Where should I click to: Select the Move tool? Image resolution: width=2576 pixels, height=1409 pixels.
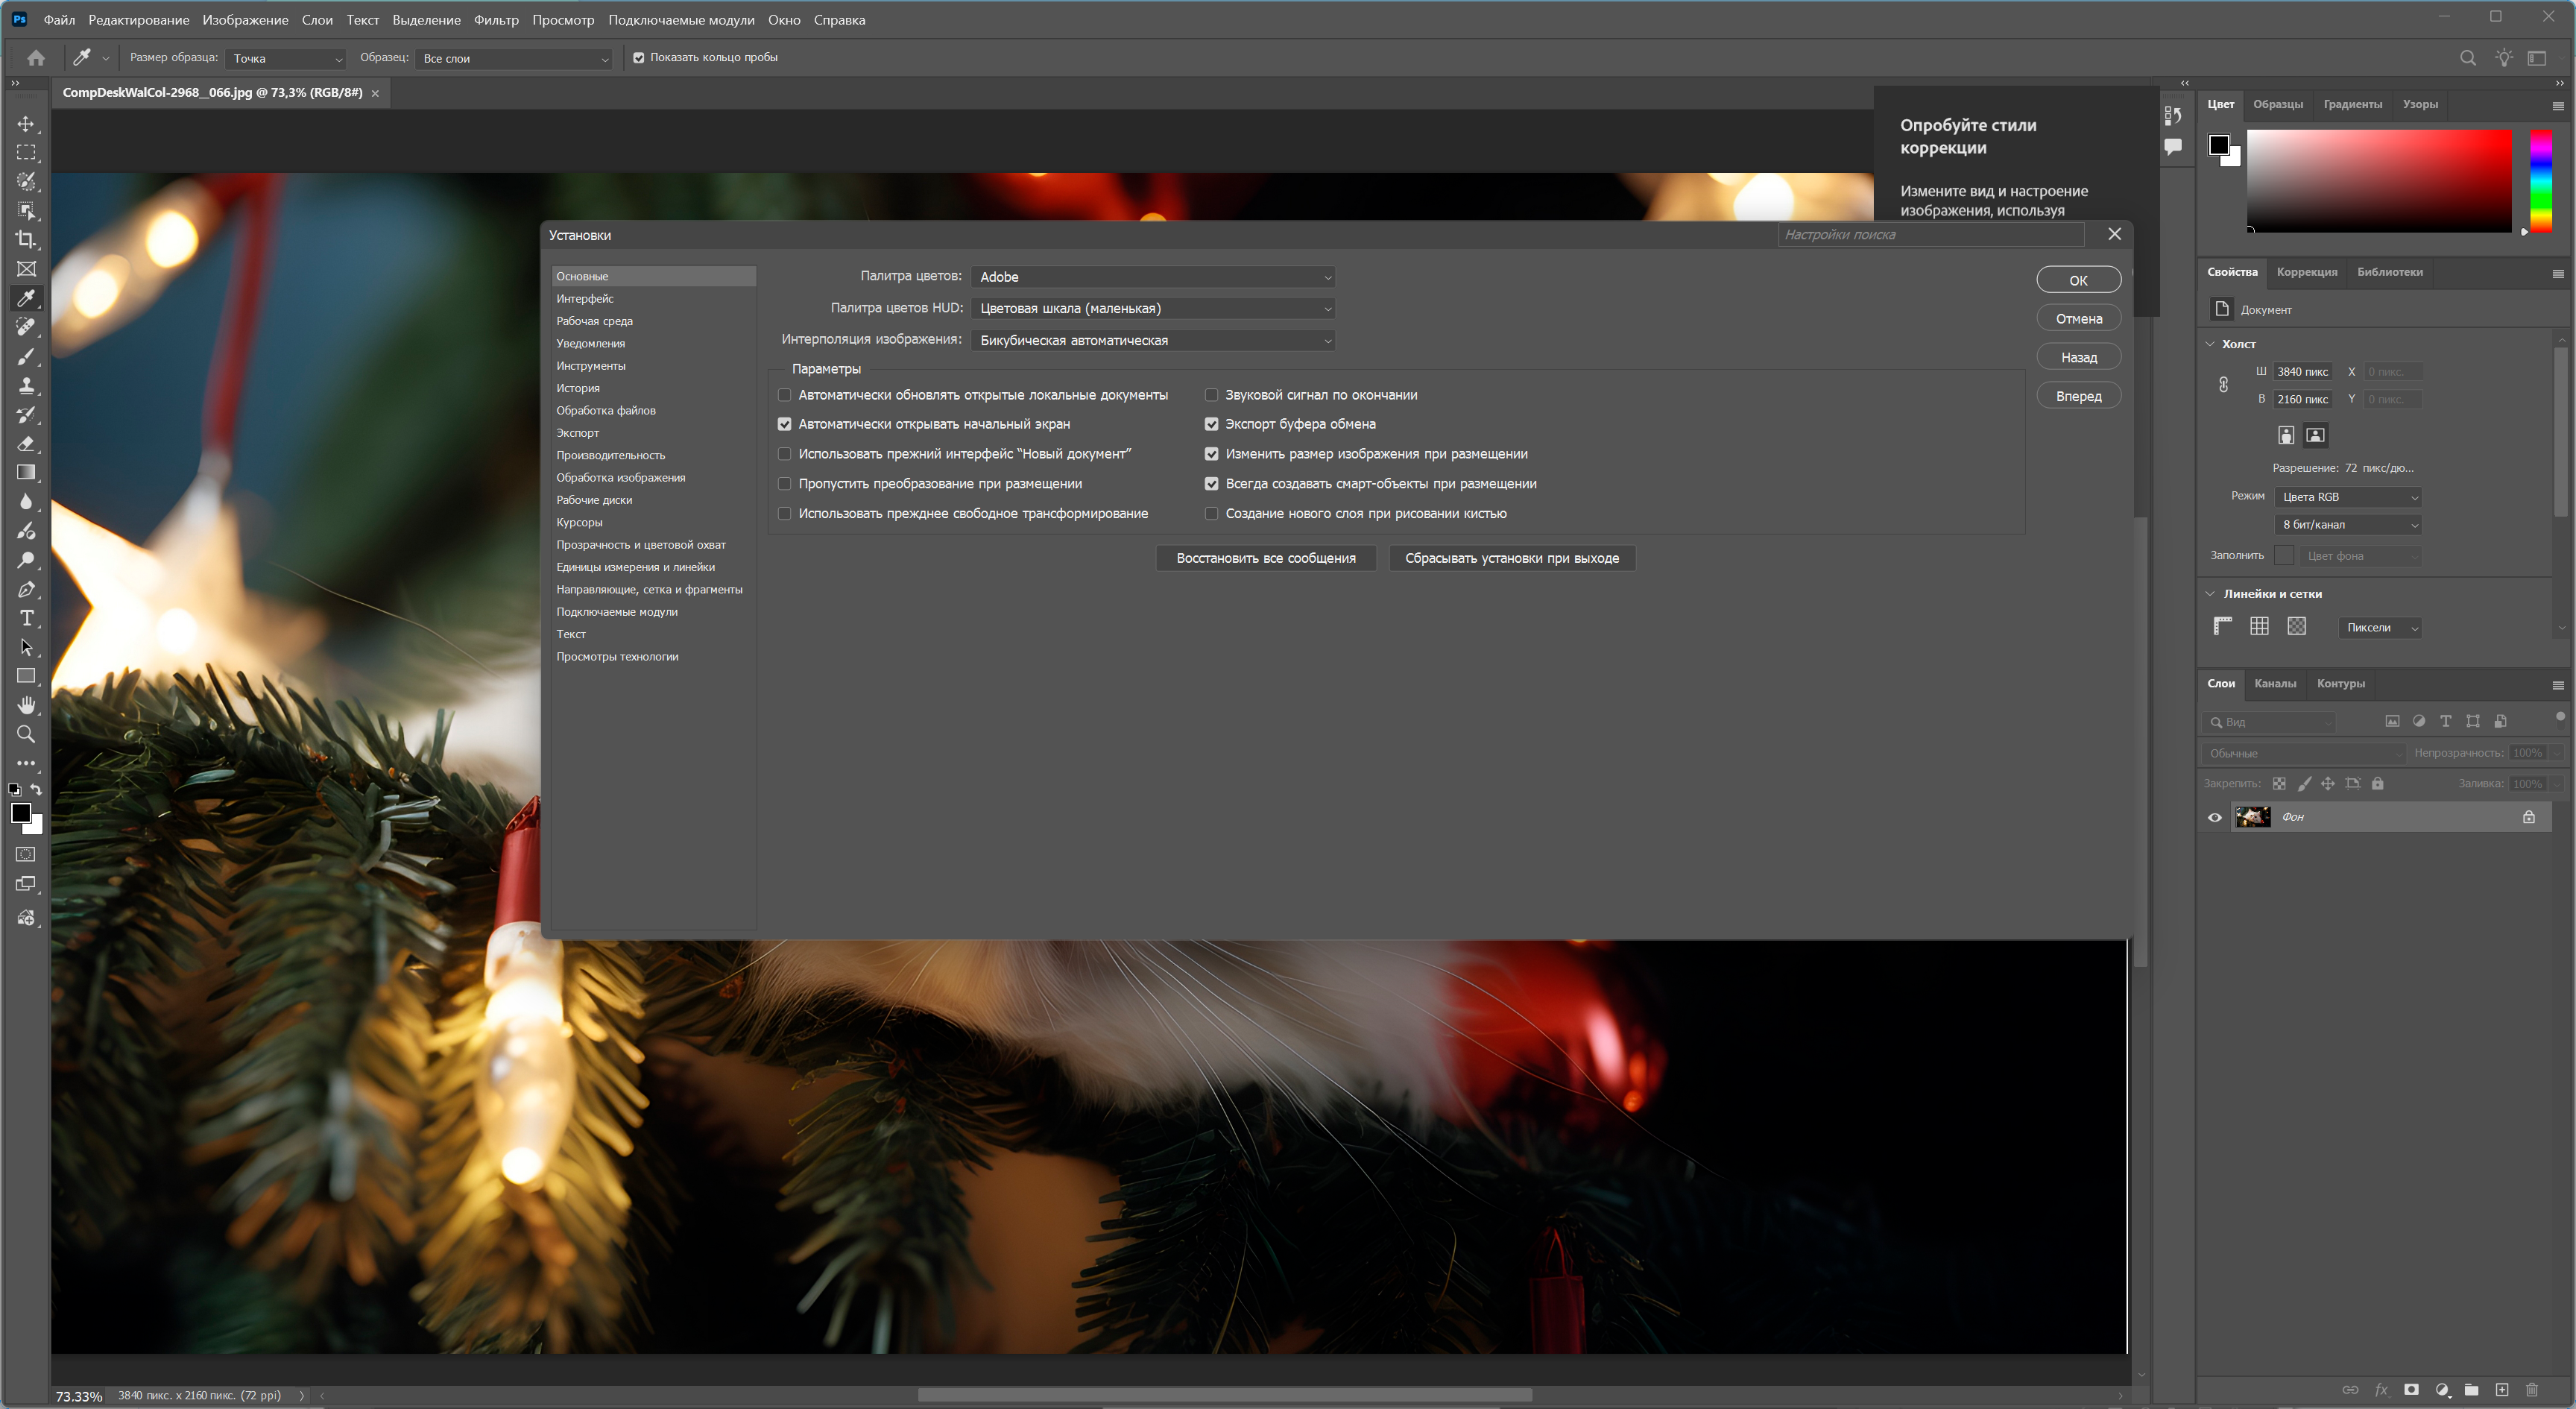(26, 124)
